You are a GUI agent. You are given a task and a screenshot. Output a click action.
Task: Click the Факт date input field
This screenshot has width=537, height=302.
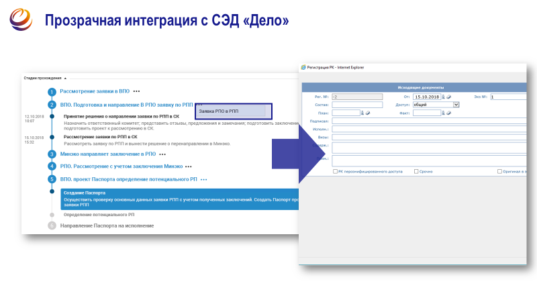[x=427, y=113]
